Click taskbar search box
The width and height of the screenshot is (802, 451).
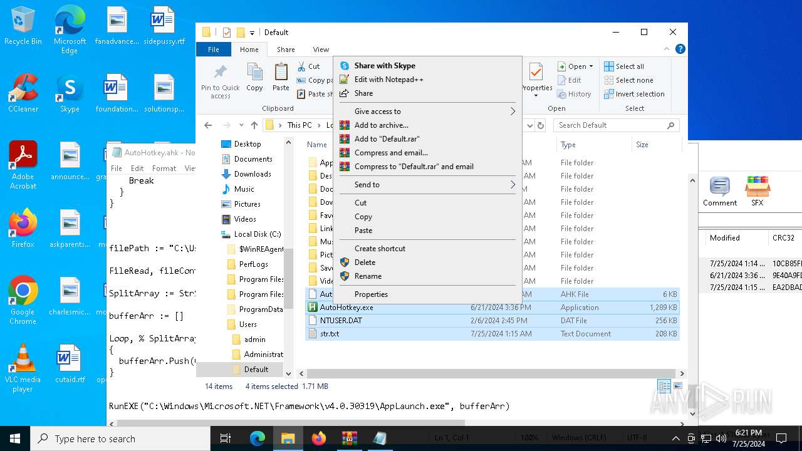coord(120,438)
